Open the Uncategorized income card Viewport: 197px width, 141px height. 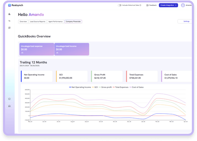[x=72, y=49]
